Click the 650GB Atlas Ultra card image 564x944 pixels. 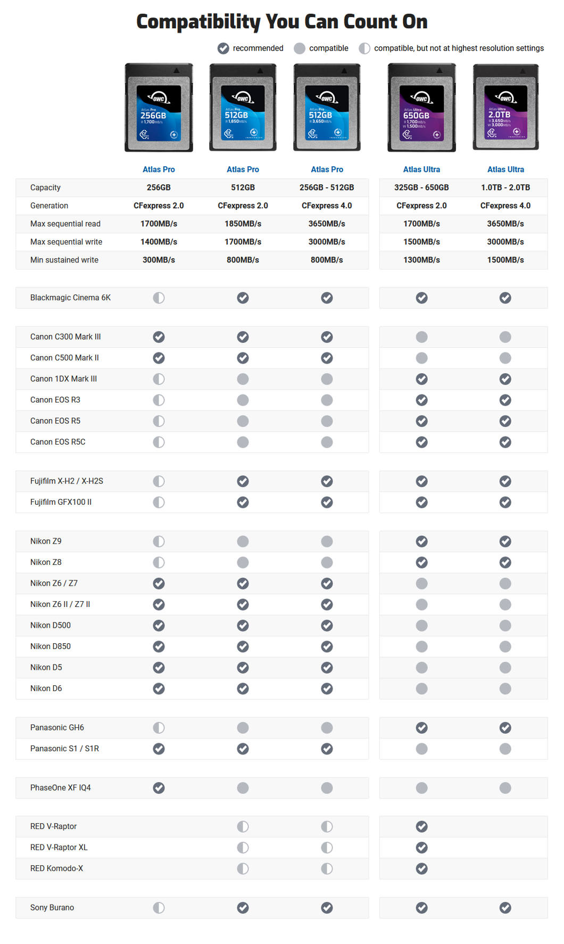pos(421,108)
